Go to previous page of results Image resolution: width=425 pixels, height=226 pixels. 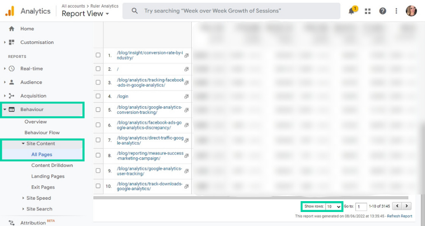[x=397, y=206]
